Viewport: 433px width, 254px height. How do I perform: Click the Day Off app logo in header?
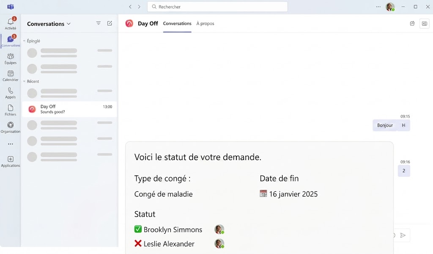tap(129, 23)
